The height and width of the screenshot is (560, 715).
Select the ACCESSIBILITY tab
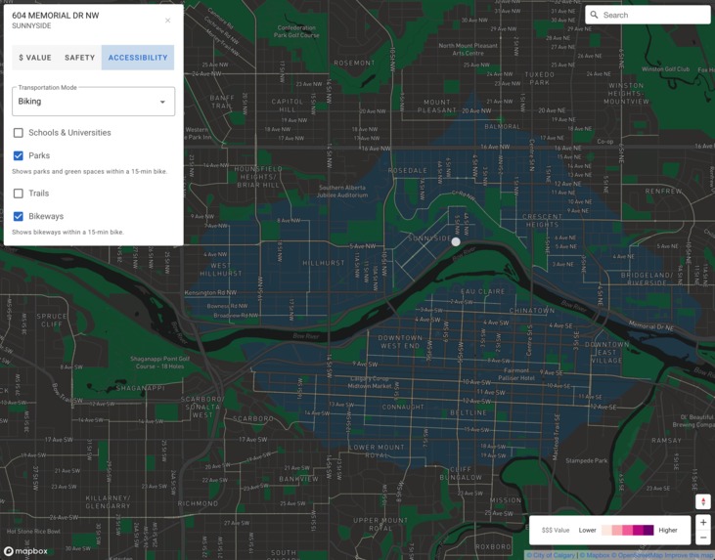pos(138,58)
